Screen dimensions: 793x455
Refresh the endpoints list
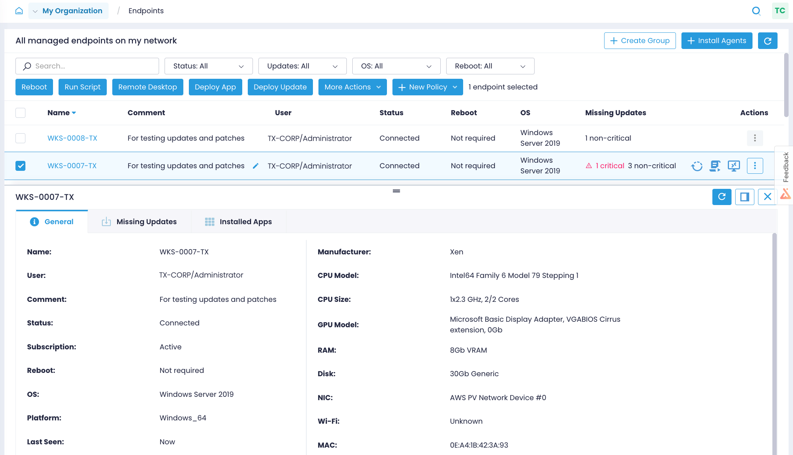point(768,40)
